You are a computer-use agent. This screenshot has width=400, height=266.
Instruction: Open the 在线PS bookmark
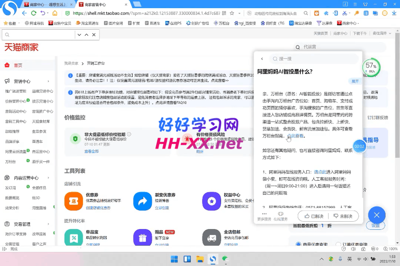pos(173,23)
